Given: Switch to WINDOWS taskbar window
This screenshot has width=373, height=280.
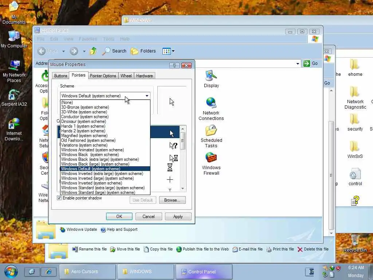Looking at the screenshot, I should pos(146,271).
